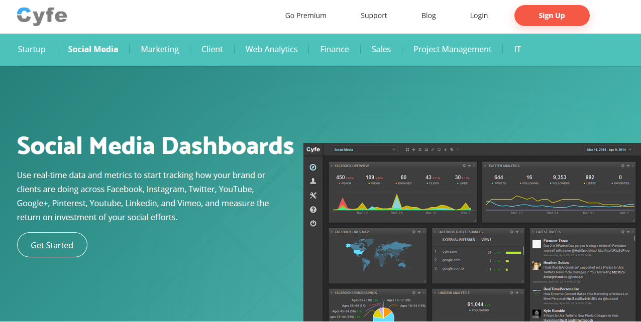Open the Marketing tab
The width and height of the screenshot is (641, 322).
coord(160,49)
